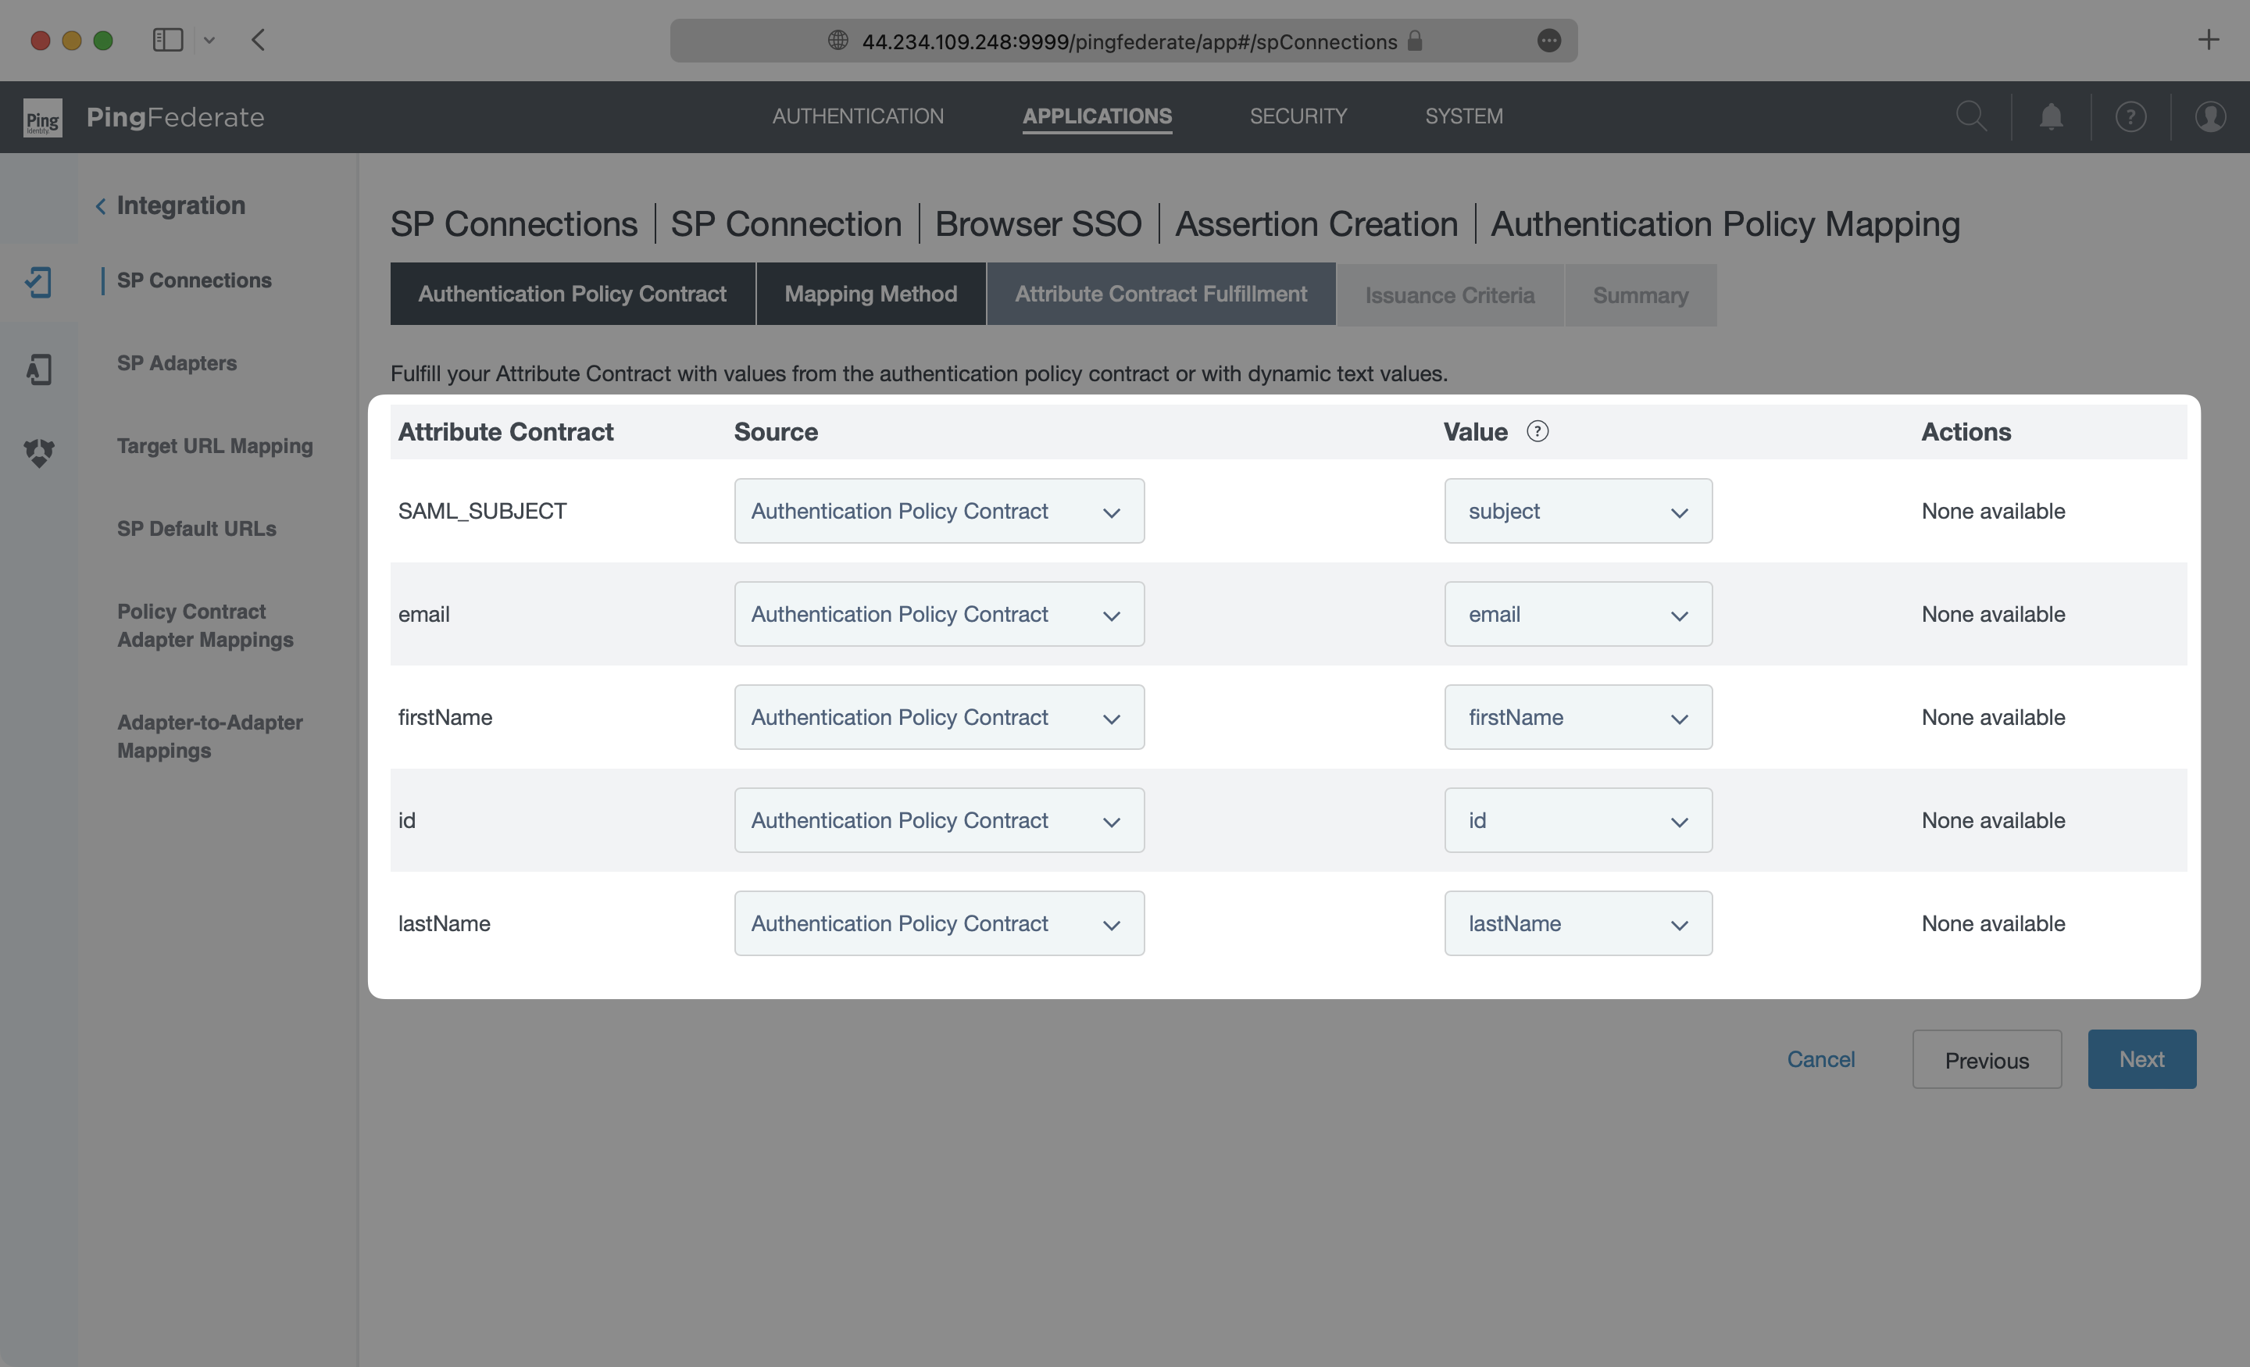Switch to the SECURITY menu
Screen dimensions: 2250x1367
click(x=1298, y=116)
